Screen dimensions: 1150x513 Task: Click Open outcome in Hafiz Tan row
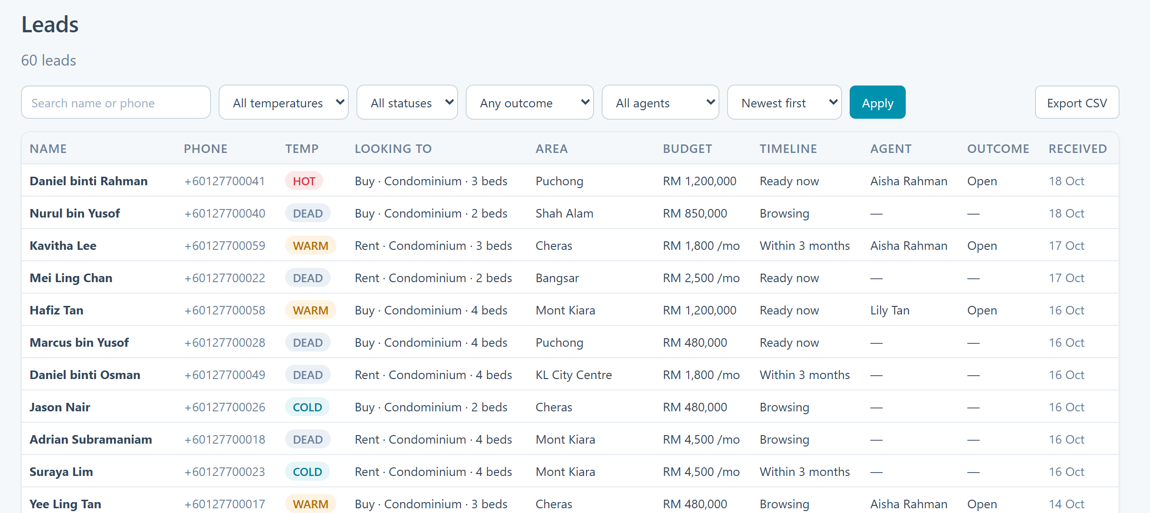[x=982, y=310]
